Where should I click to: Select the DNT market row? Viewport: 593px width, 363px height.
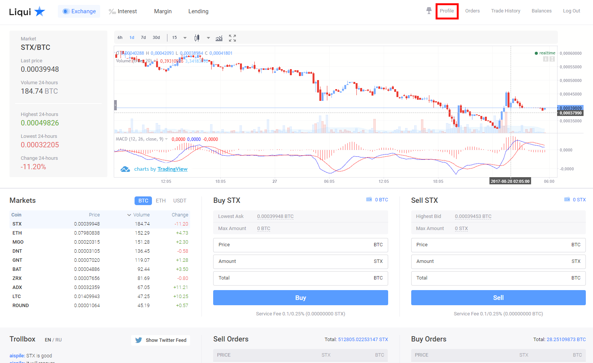tap(100, 251)
